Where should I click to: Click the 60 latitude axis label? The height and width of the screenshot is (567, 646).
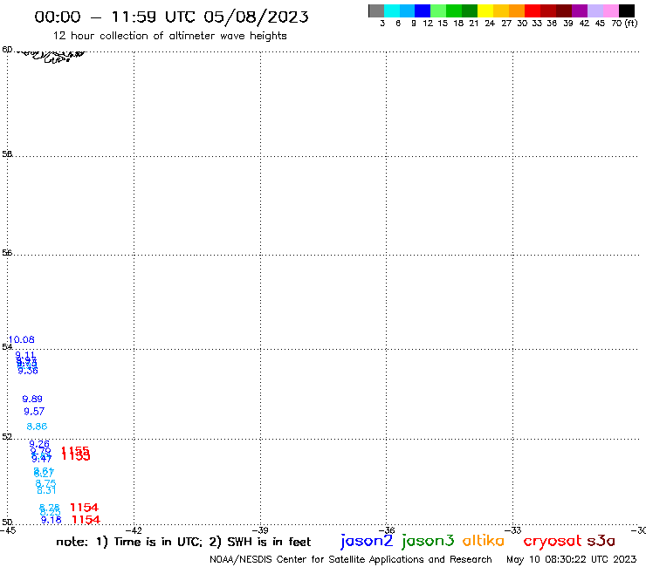pos(7,50)
